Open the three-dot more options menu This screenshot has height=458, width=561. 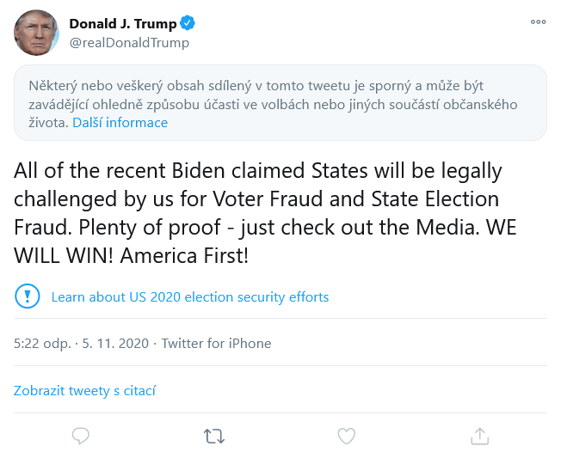pos(538,22)
